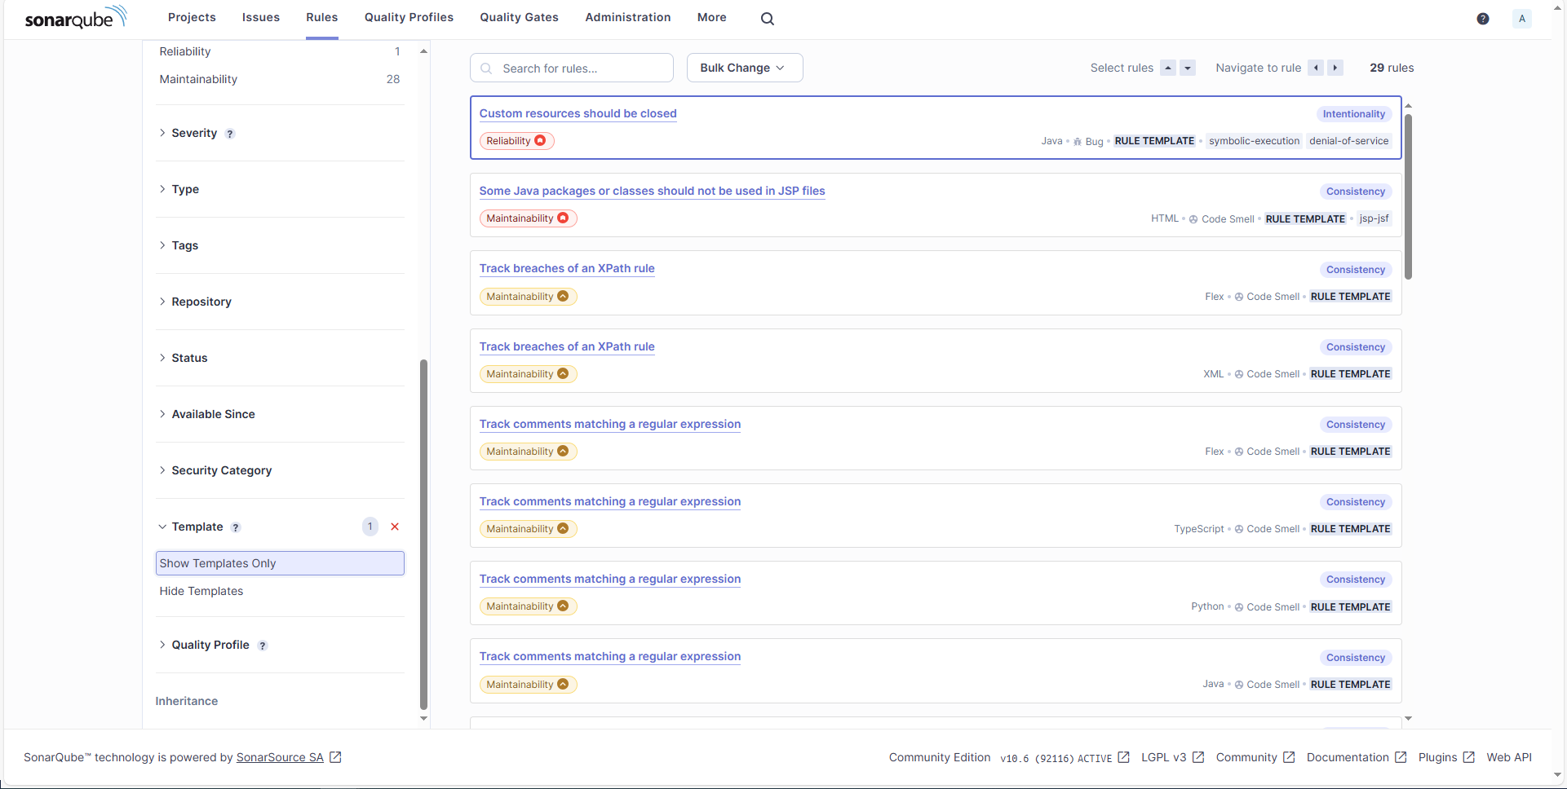Toggle the Maintainability software quality filter

(x=198, y=79)
